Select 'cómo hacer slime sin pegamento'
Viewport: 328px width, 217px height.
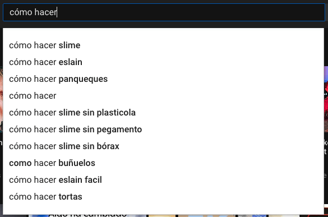click(163, 130)
